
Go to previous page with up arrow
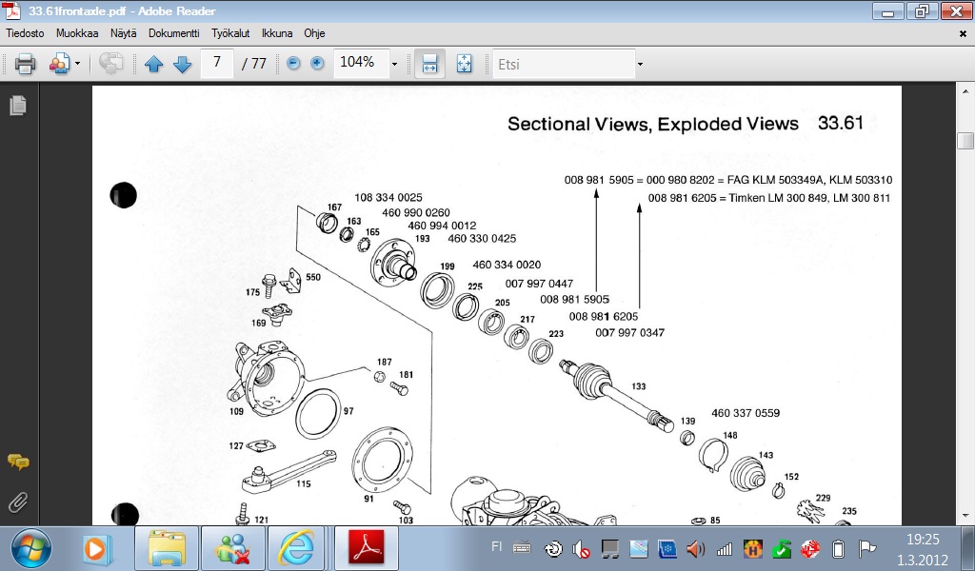[x=154, y=64]
